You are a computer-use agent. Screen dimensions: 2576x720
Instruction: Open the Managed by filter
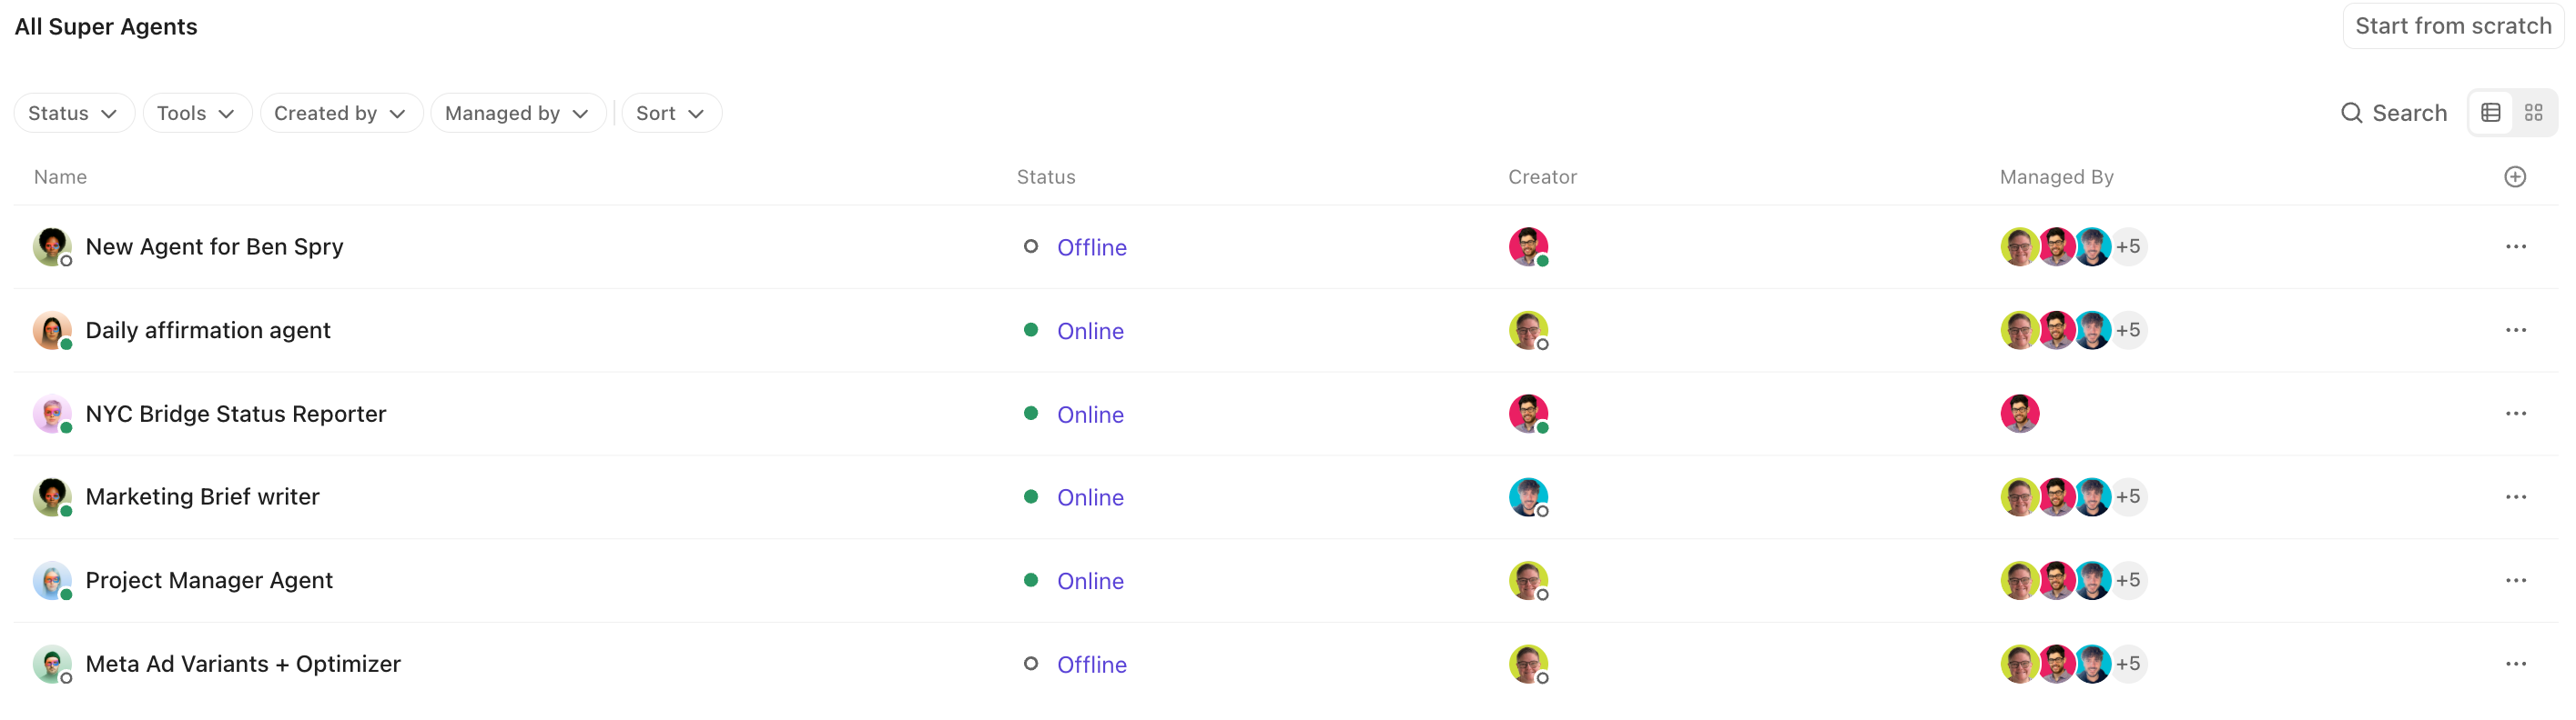coord(518,113)
